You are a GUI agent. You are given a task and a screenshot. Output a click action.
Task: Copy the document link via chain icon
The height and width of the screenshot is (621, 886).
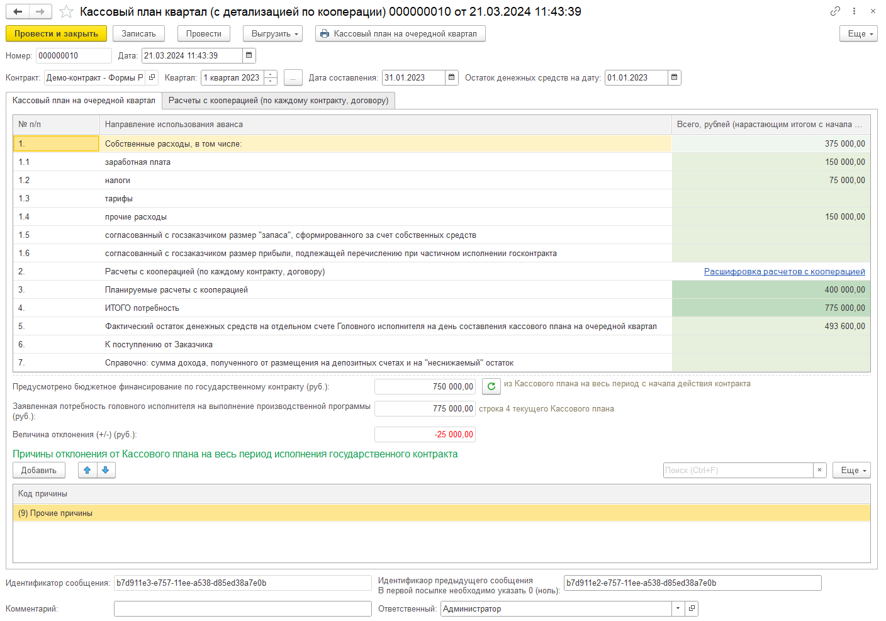coord(835,11)
